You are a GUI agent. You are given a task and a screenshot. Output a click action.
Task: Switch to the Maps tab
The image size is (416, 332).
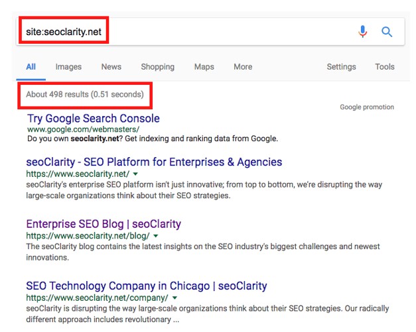[x=204, y=67]
